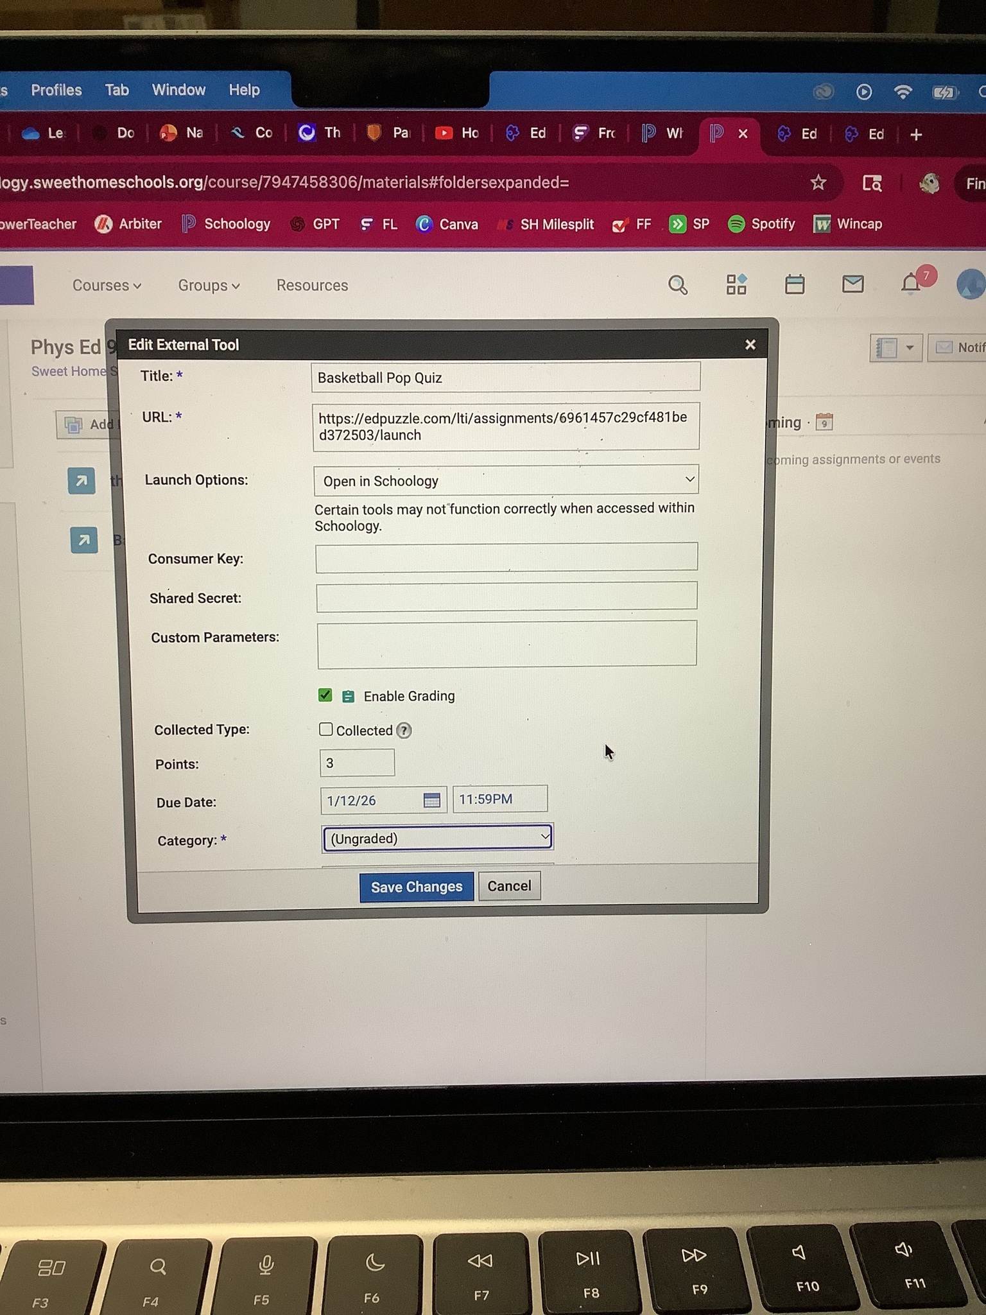This screenshot has height=1315, width=986.
Task: Uncheck the Enable Grading checkbox
Action: [x=325, y=695]
